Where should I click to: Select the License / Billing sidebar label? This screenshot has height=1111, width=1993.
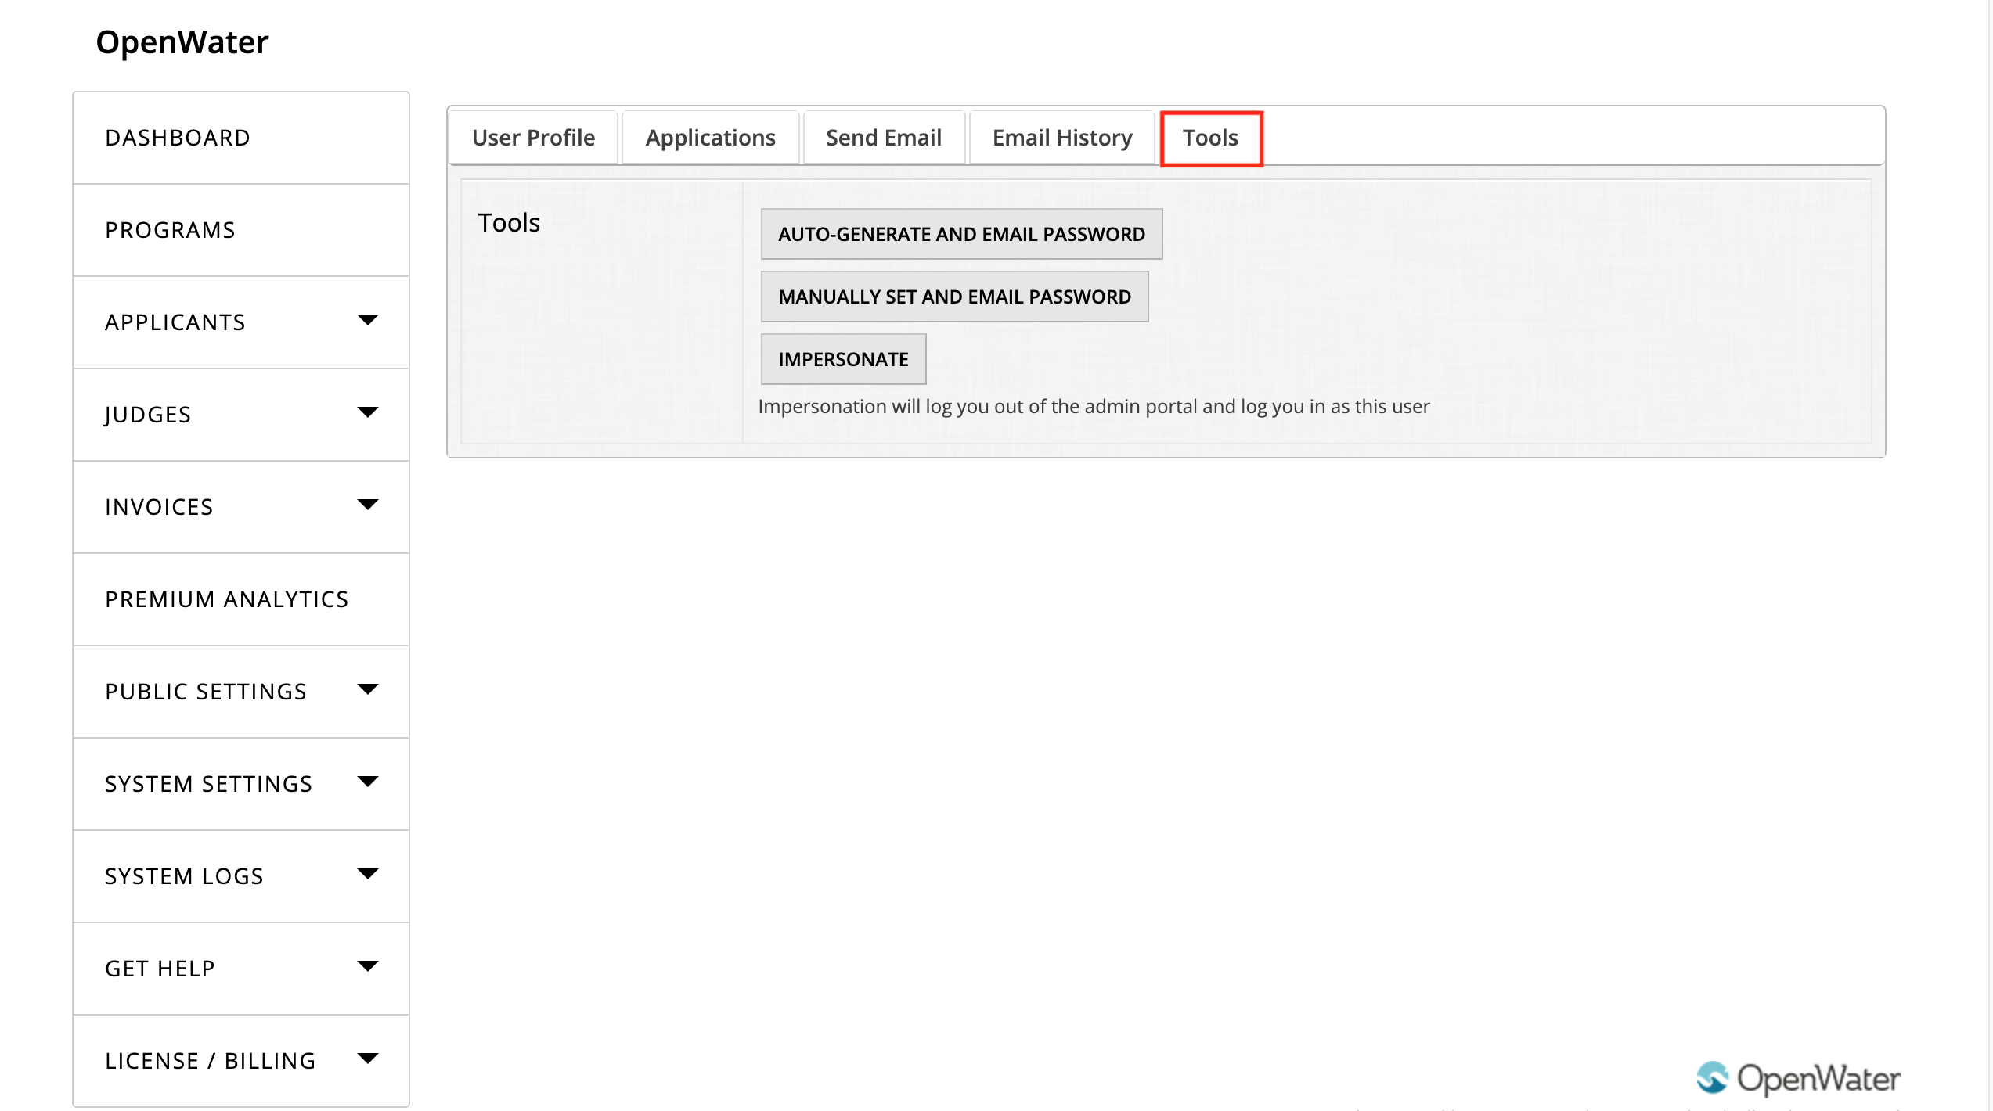pos(211,1061)
